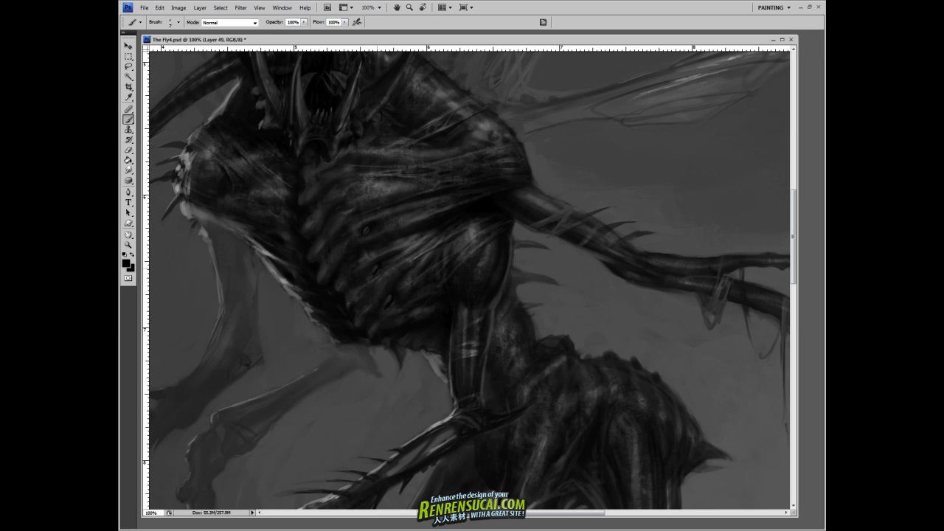Select the Paint Bucket tool
This screenshot has width=944, height=531.
(128, 160)
